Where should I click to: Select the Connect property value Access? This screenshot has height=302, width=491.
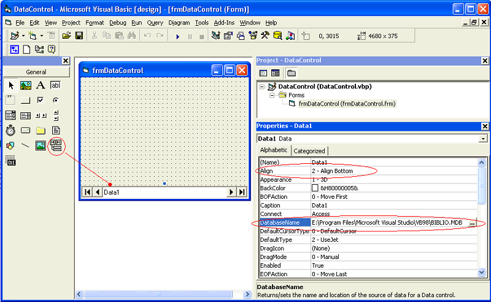[320, 214]
